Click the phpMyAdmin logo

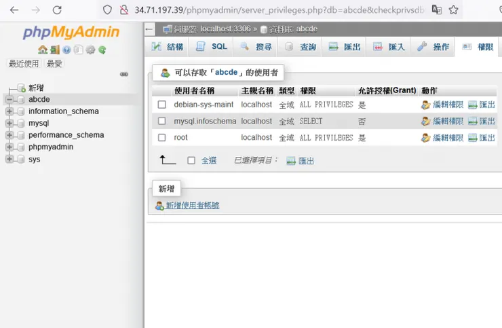(x=71, y=32)
